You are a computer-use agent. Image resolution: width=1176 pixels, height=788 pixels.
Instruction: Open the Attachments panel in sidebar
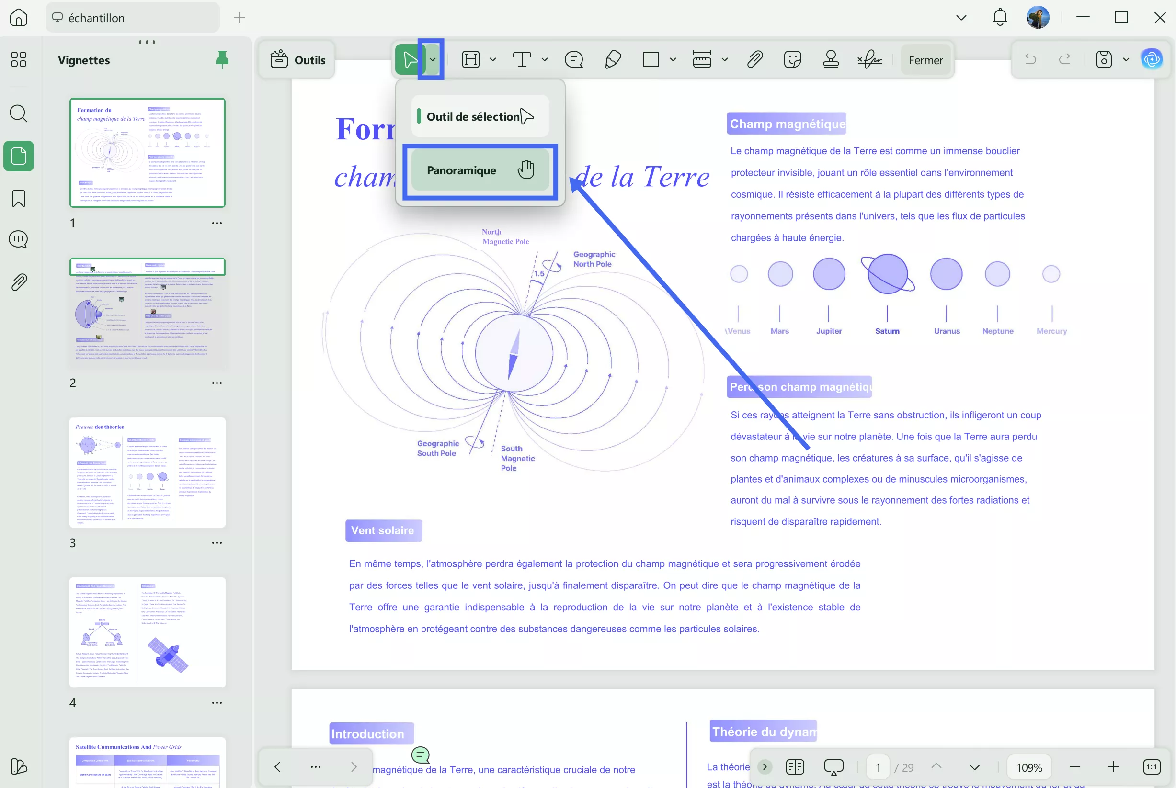point(19,282)
